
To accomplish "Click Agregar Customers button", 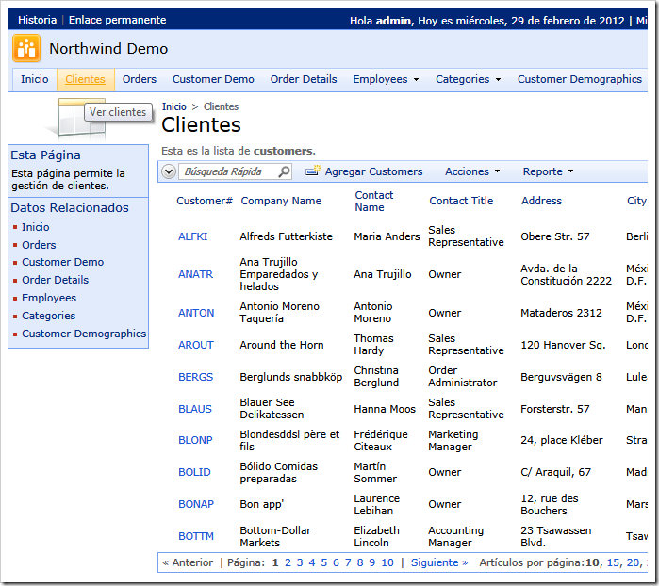I will pos(364,171).
